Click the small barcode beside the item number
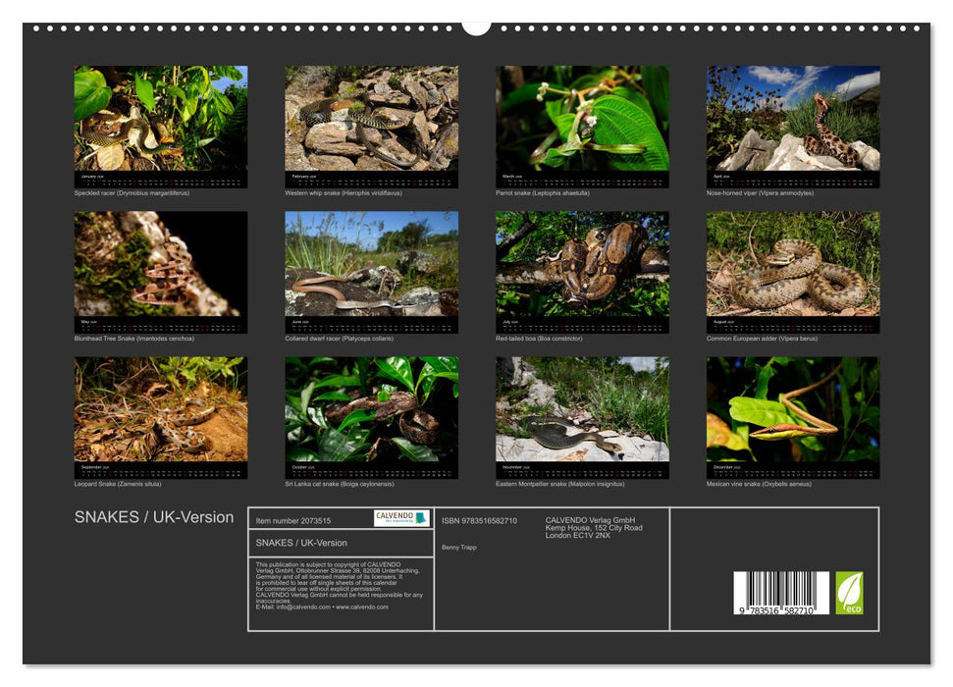This screenshot has width=953, height=687. tap(420, 519)
